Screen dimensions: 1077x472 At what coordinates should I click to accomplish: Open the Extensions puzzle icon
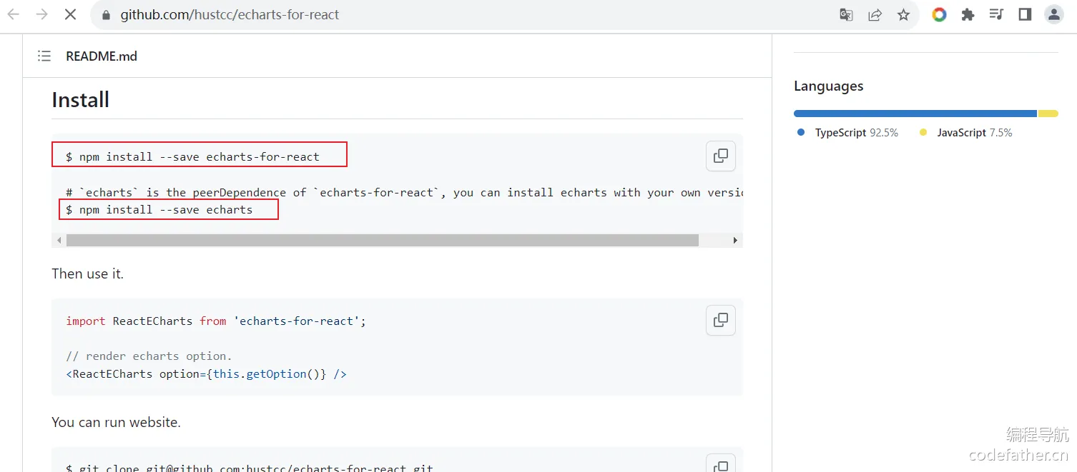coord(968,14)
